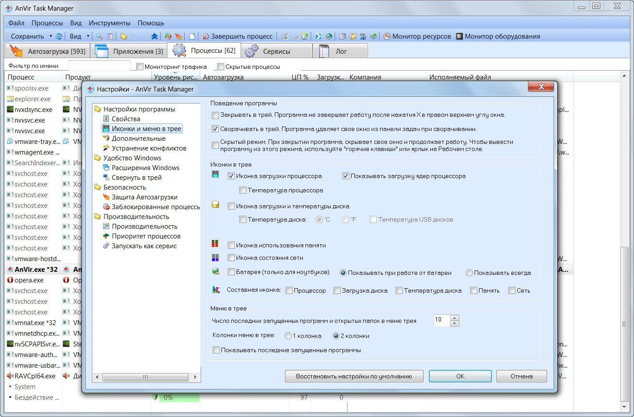This screenshot has height=417, width=634.
Task: Switch to the Автозагрузка [593] tab
Action: pyautogui.click(x=48, y=51)
